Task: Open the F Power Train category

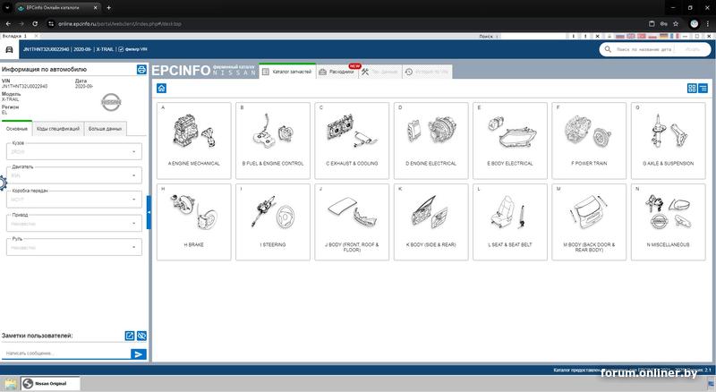Action: 589,141
